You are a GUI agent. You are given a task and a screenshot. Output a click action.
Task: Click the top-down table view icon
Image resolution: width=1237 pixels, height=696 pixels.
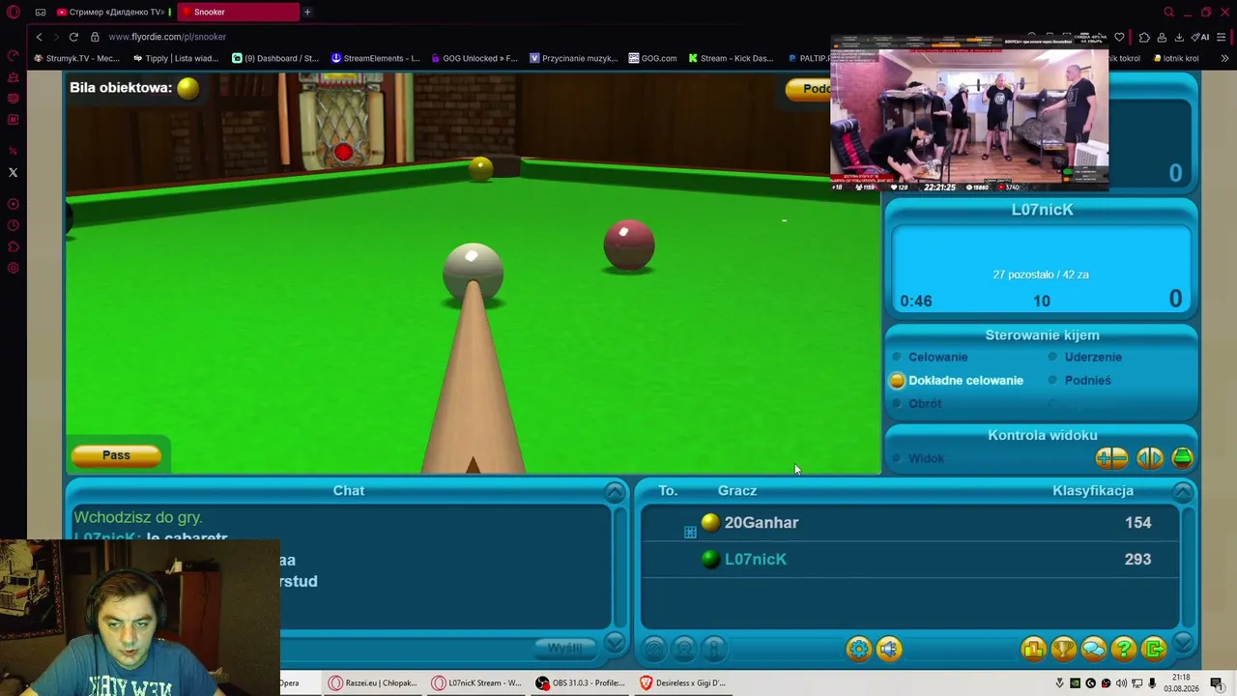(x=1182, y=458)
